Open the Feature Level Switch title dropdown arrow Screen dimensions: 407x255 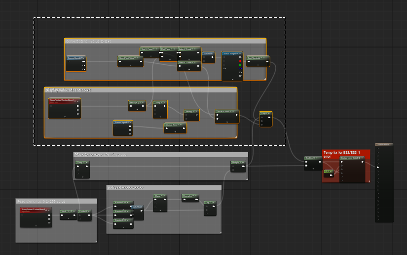(362, 158)
